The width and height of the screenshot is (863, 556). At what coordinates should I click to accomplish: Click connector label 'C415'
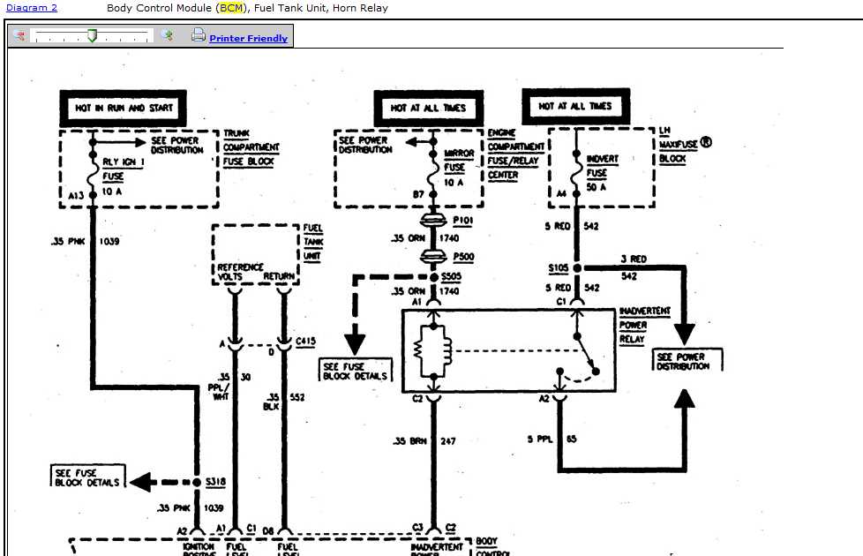point(305,342)
